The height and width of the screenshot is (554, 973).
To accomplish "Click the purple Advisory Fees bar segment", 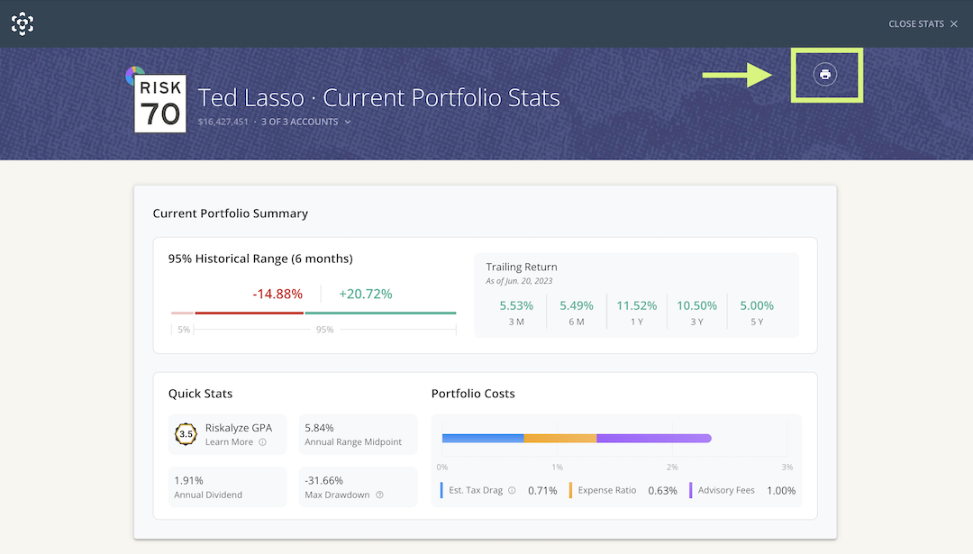I will click(653, 438).
